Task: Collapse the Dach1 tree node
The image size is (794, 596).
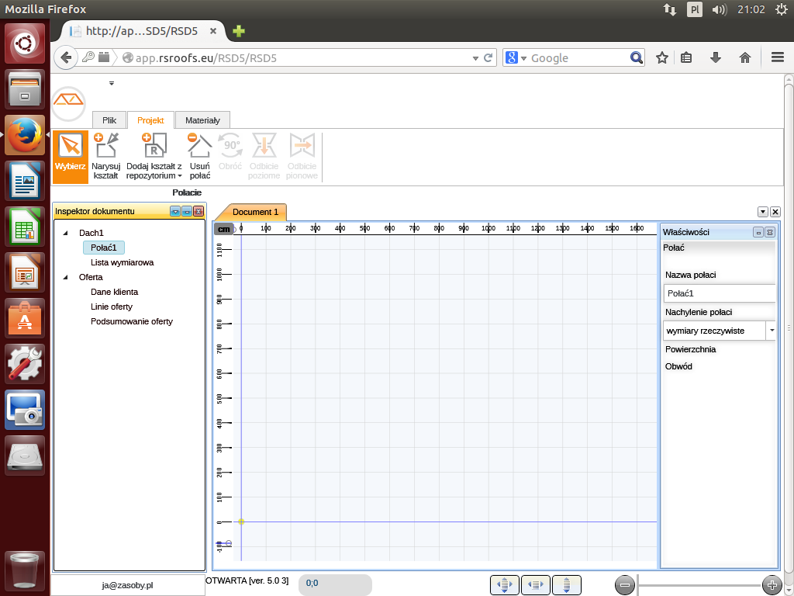Action: 65,233
